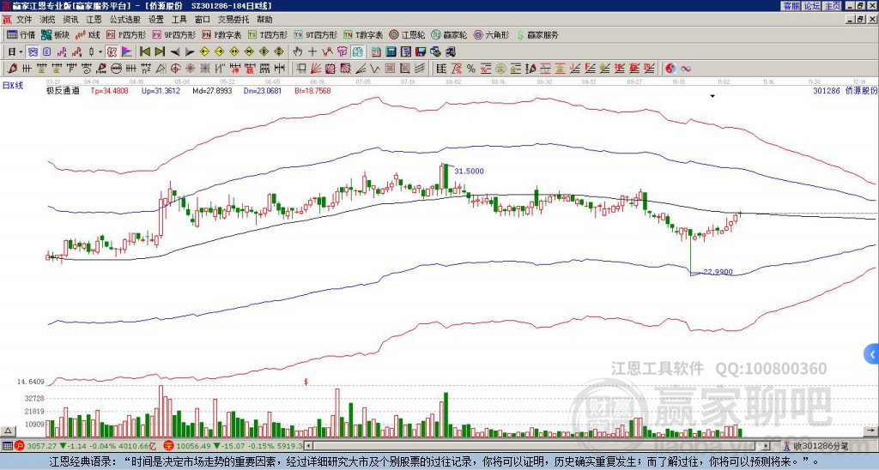The height and width of the screenshot is (470, 879).
Task: Click the circled horizontal line tool
Action: (116, 69)
